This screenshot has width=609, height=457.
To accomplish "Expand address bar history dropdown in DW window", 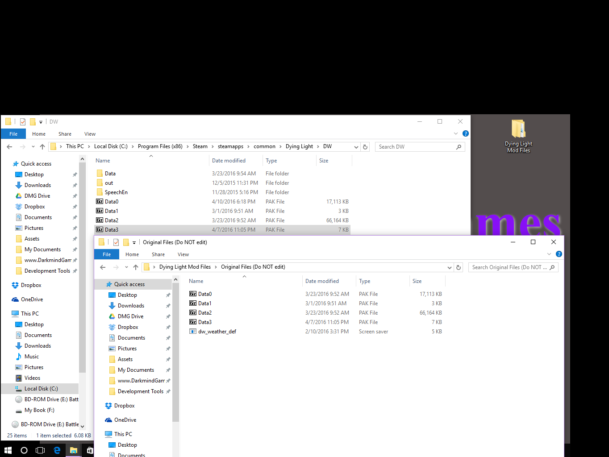I will coord(356,147).
